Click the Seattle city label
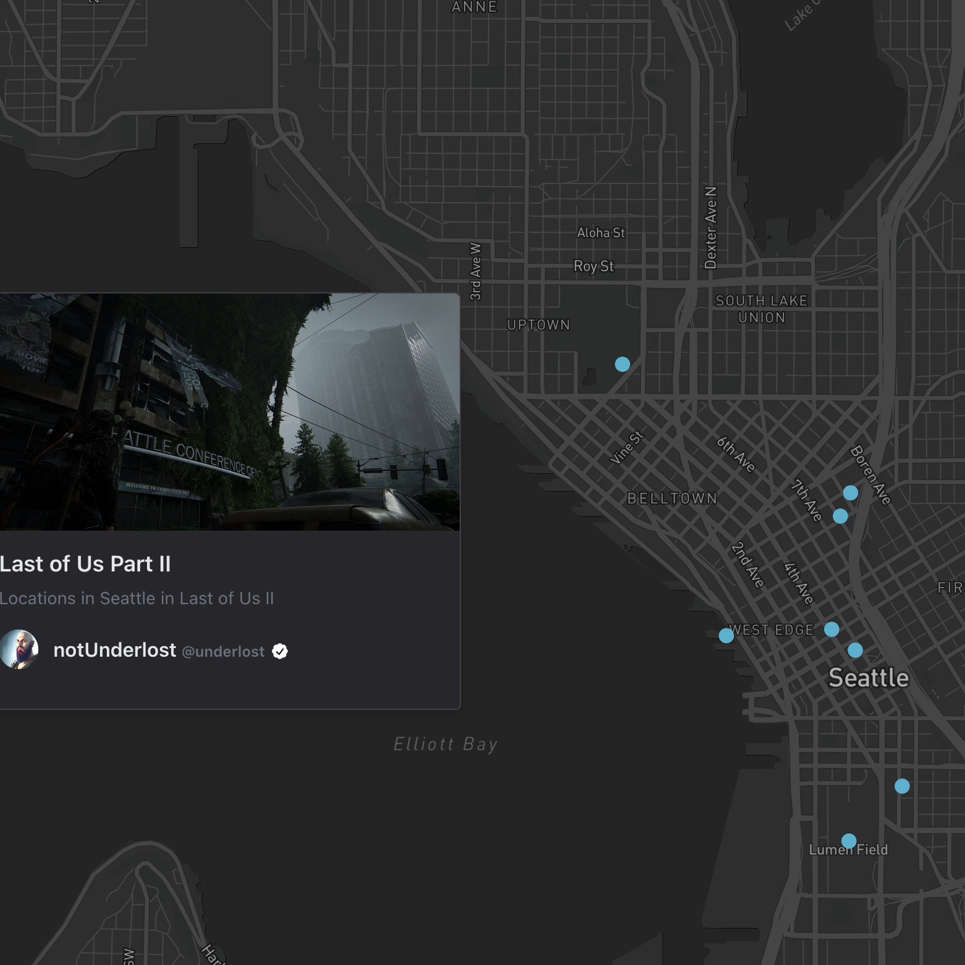 point(869,678)
